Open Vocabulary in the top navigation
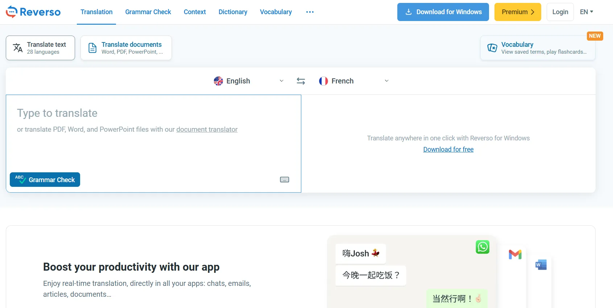Screen dimensions: 613x308 (x=276, y=12)
